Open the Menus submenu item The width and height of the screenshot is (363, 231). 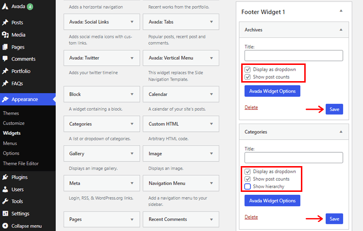coord(10,143)
